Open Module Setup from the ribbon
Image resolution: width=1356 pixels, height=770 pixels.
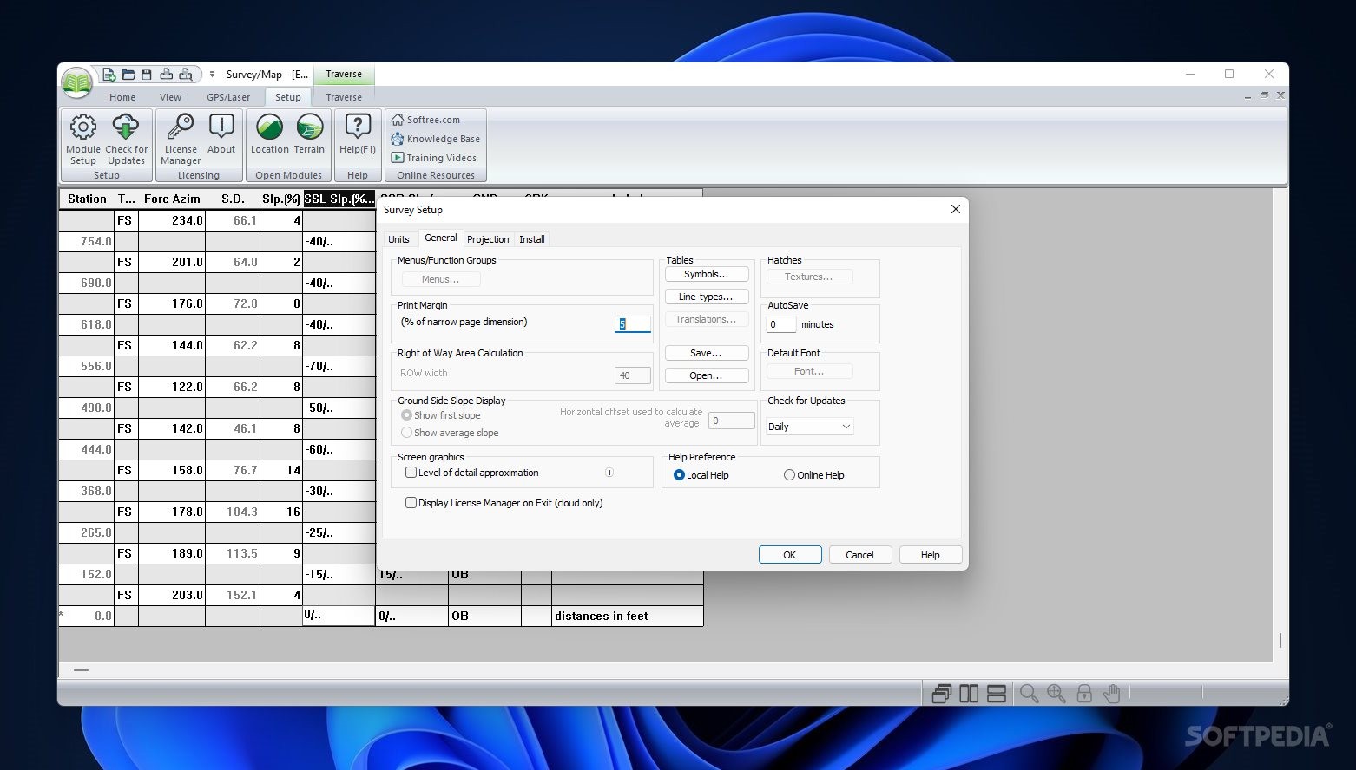[x=83, y=139]
